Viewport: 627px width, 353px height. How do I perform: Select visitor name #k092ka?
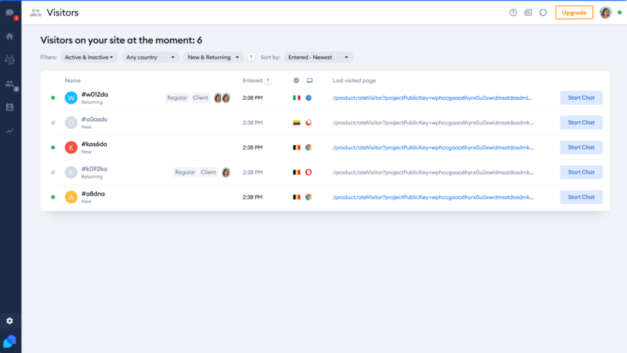(94, 169)
